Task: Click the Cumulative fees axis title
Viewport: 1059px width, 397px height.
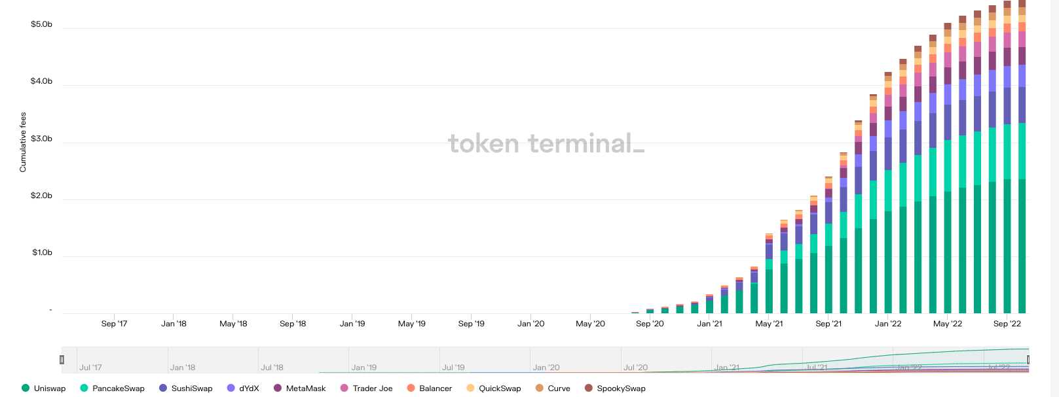Action: coord(23,143)
